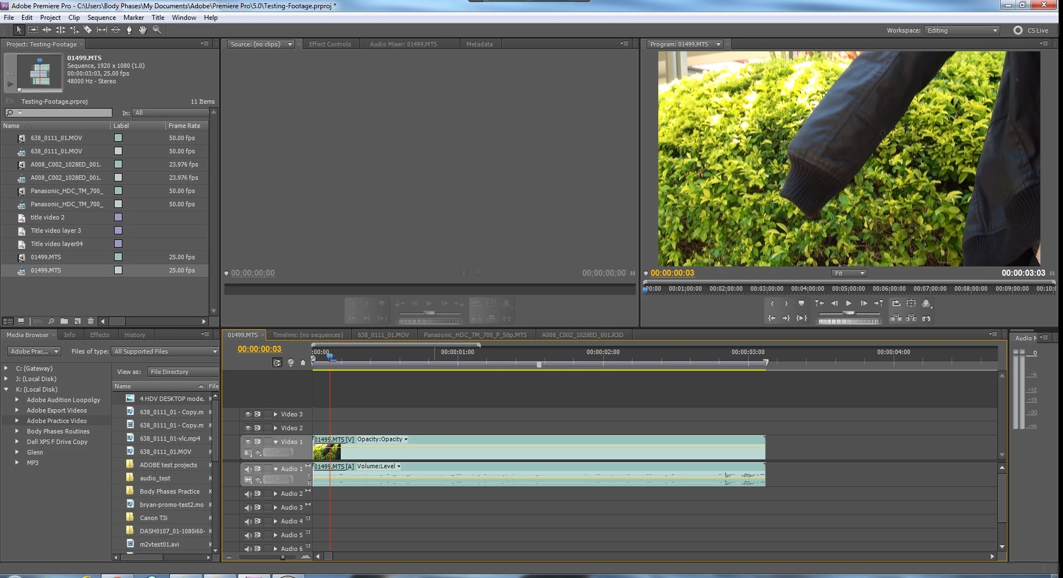Image resolution: width=1063 pixels, height=578 pixels.
Task: Switch to the Effects tab
Action: (x=100, y=335)
